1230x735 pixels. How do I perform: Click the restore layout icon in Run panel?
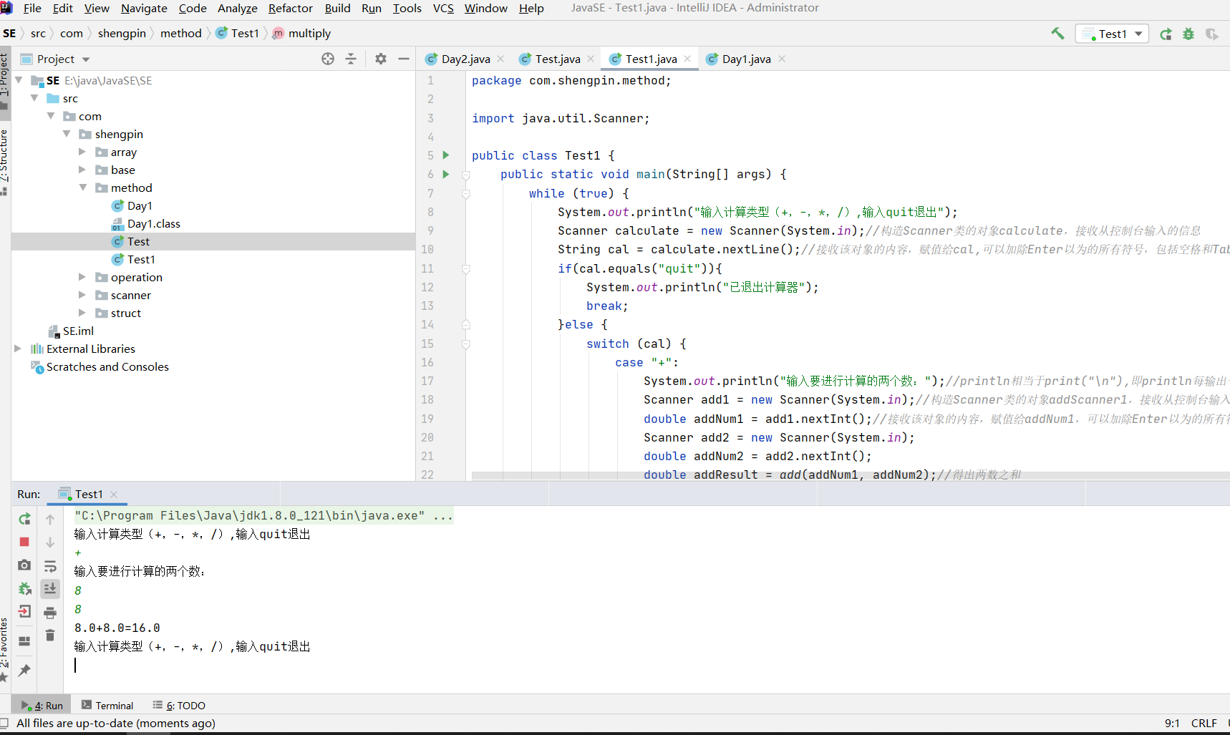(x=24, y=641)
